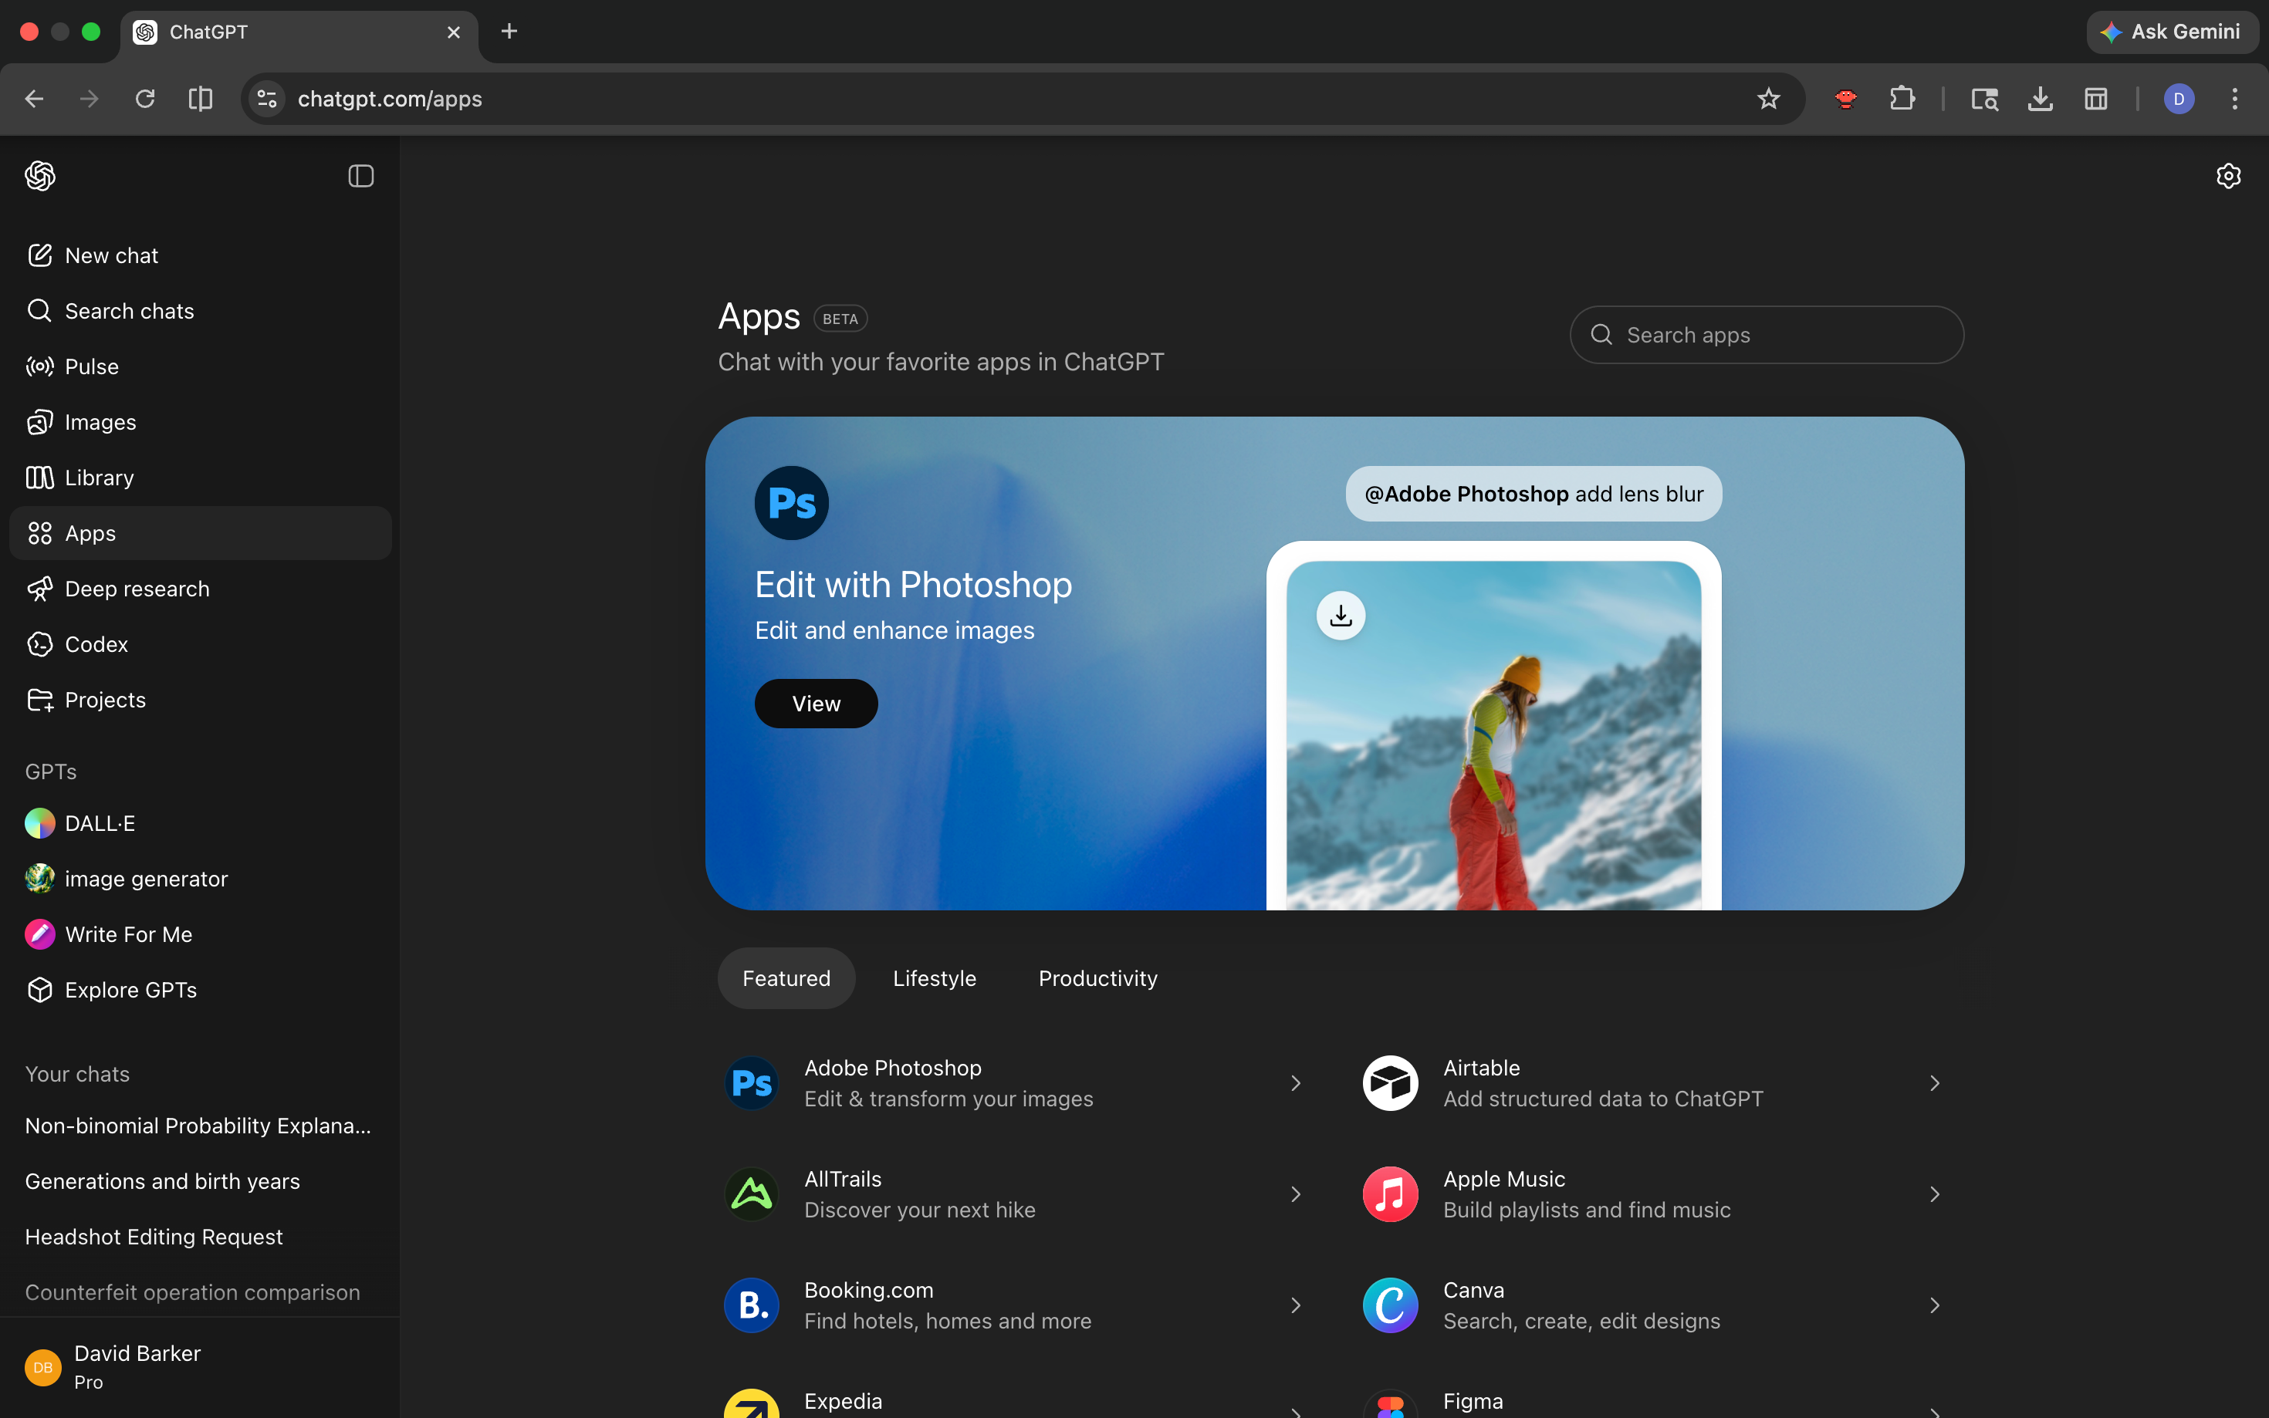Expand the Apple Music row chevron
The image size is (2269, 1418).
pos(1934,1193)
